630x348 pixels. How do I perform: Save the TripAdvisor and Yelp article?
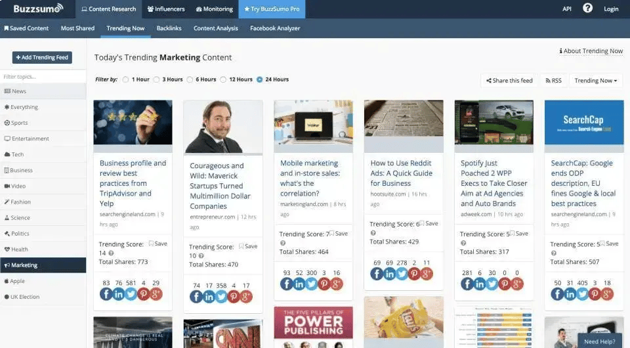tap(158, 244)
